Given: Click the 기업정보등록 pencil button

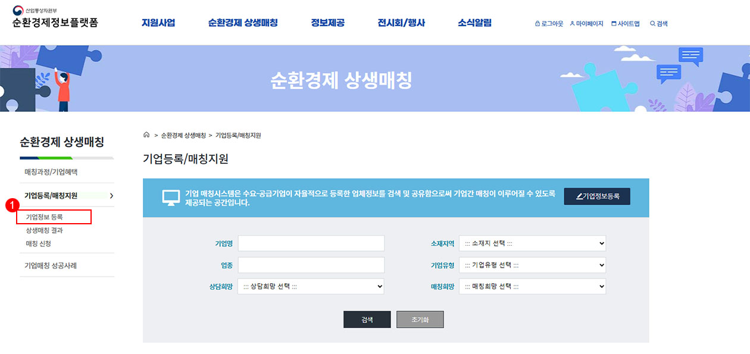Looking at the screenshot, I should pyautogui.click(x=597, y=196).
